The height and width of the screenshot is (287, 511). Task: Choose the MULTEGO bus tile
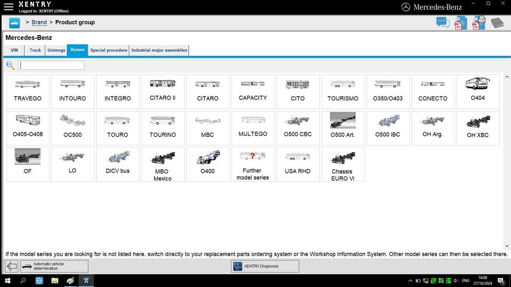point(253,128)
